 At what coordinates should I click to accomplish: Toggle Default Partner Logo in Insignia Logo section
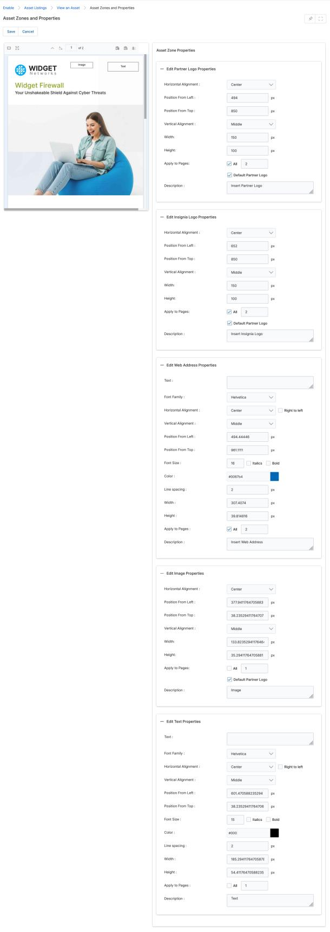(x=229, y=323)
